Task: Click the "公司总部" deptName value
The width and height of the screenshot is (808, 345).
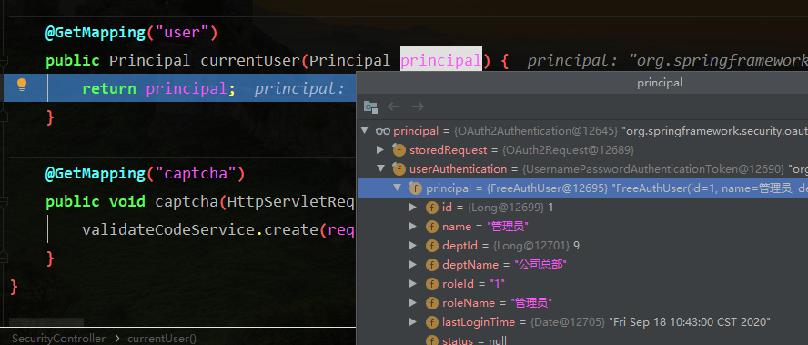Action: 540,265
